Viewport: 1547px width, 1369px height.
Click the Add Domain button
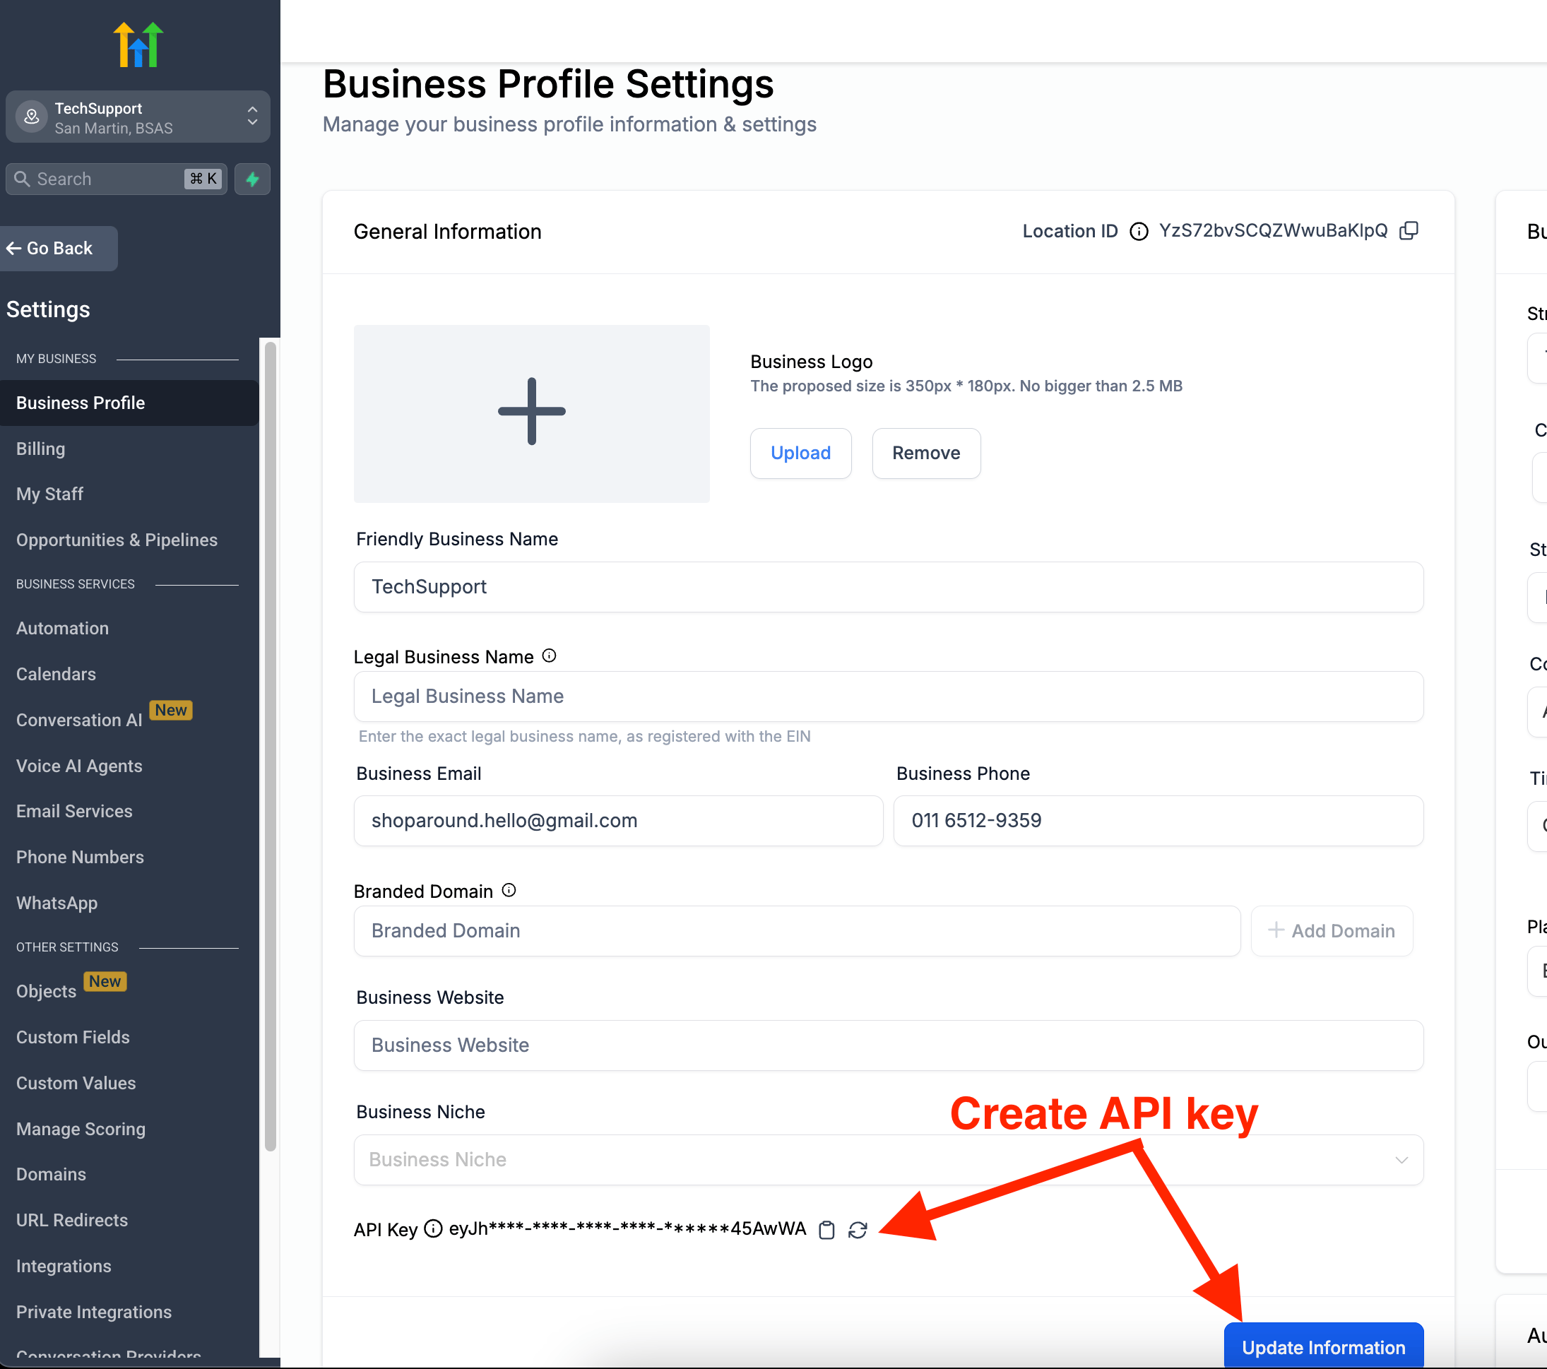click(x=1332, y=932)
